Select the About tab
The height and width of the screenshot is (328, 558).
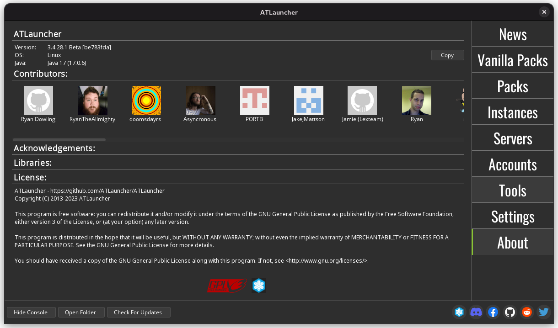513,242
